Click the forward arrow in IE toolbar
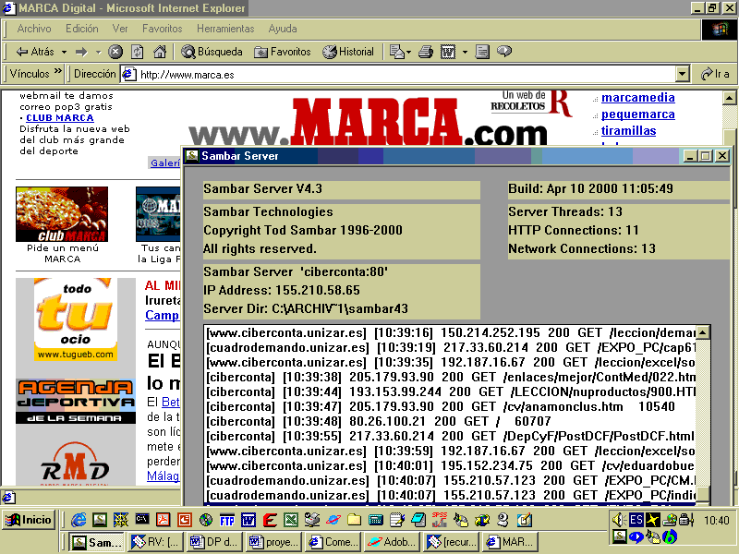The width and height of the screenshot is (739, 554). click(x=81, y=52)
